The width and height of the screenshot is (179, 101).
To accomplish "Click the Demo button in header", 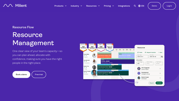I will (x=154, y=6).
